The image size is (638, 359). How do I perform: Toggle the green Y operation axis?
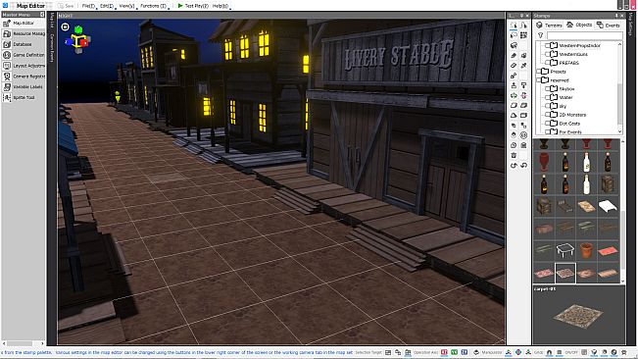454,352
